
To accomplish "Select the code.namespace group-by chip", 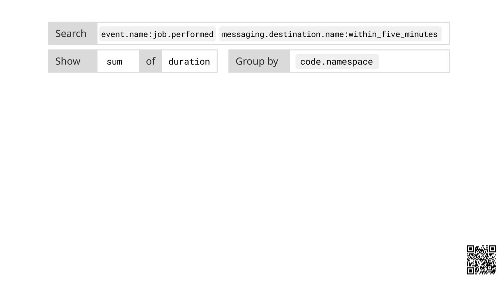I will click(x=337, y=61).
